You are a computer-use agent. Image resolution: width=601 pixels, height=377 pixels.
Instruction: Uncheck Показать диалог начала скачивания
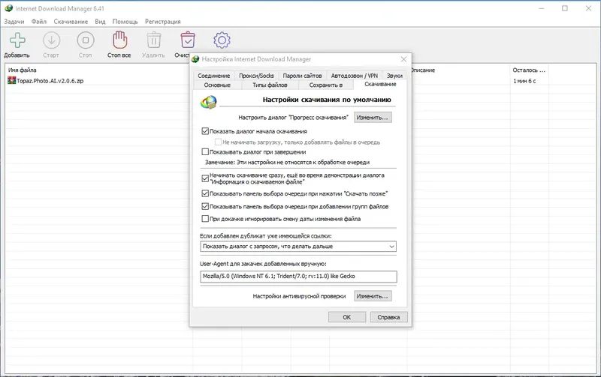205,131
